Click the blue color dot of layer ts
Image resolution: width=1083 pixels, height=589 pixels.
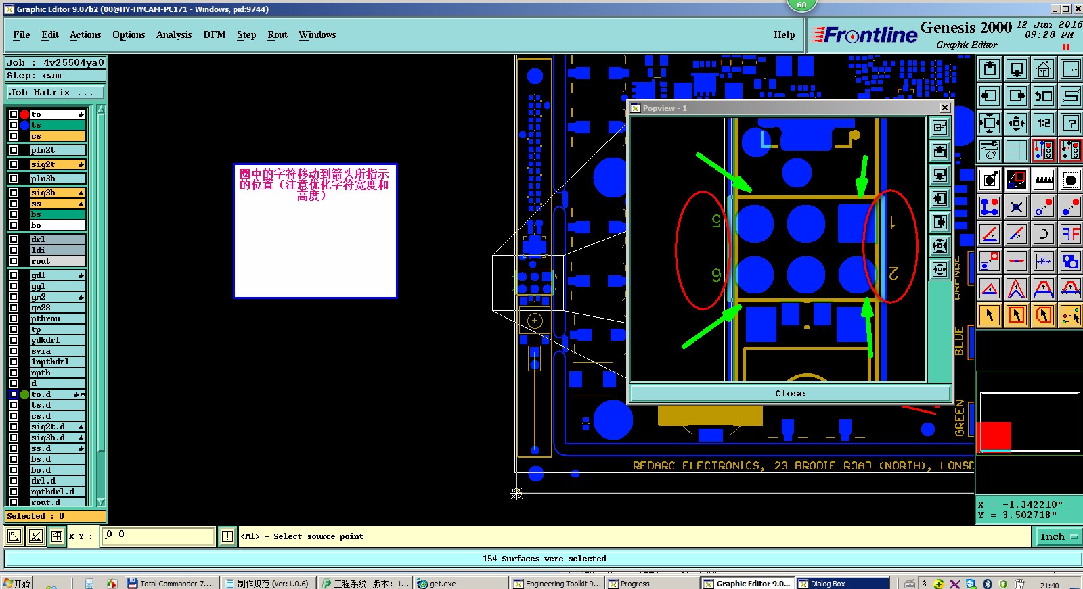tap(25, 125)
